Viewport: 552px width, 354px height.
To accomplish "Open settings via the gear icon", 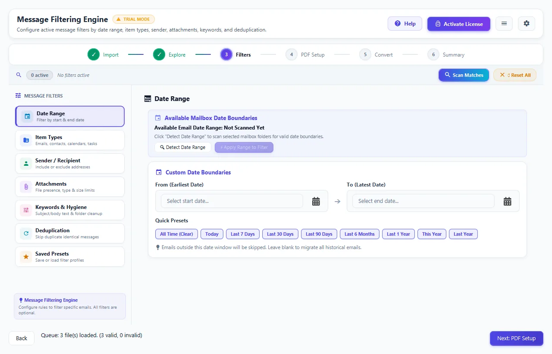I will point(527,24).
